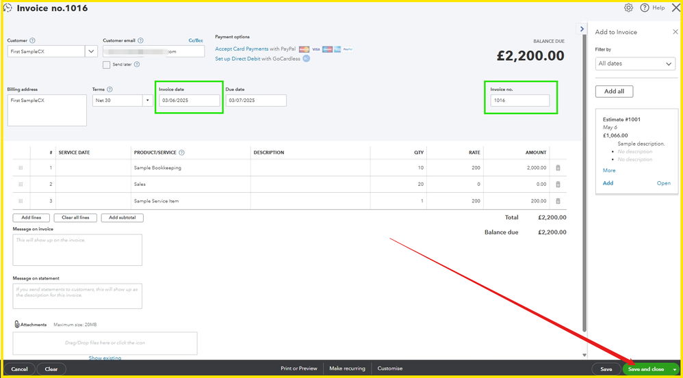Open the All dates filter dropdown
The width and height of the screenshot is (683, 378).
[x=635, y=64]
